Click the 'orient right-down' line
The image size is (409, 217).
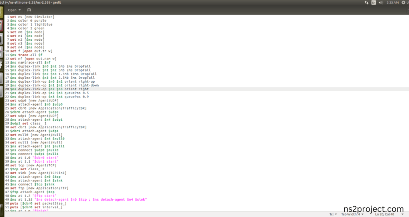click(54, 85)
